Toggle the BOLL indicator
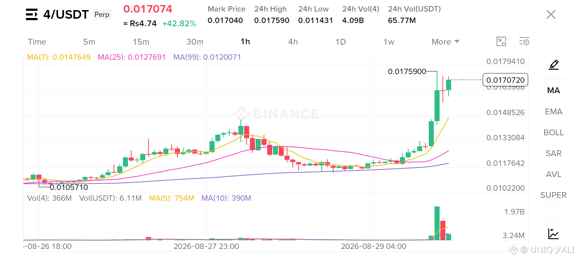Image resolution: width=577 pixels, height=259 pixels. coord(553,132)
